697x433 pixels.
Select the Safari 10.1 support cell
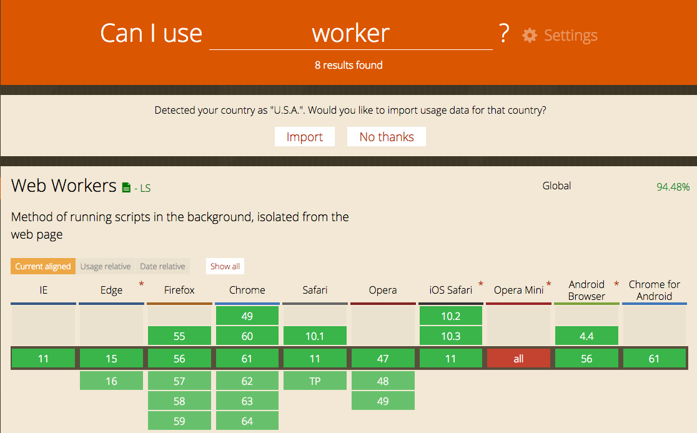(x=315, y=336)
